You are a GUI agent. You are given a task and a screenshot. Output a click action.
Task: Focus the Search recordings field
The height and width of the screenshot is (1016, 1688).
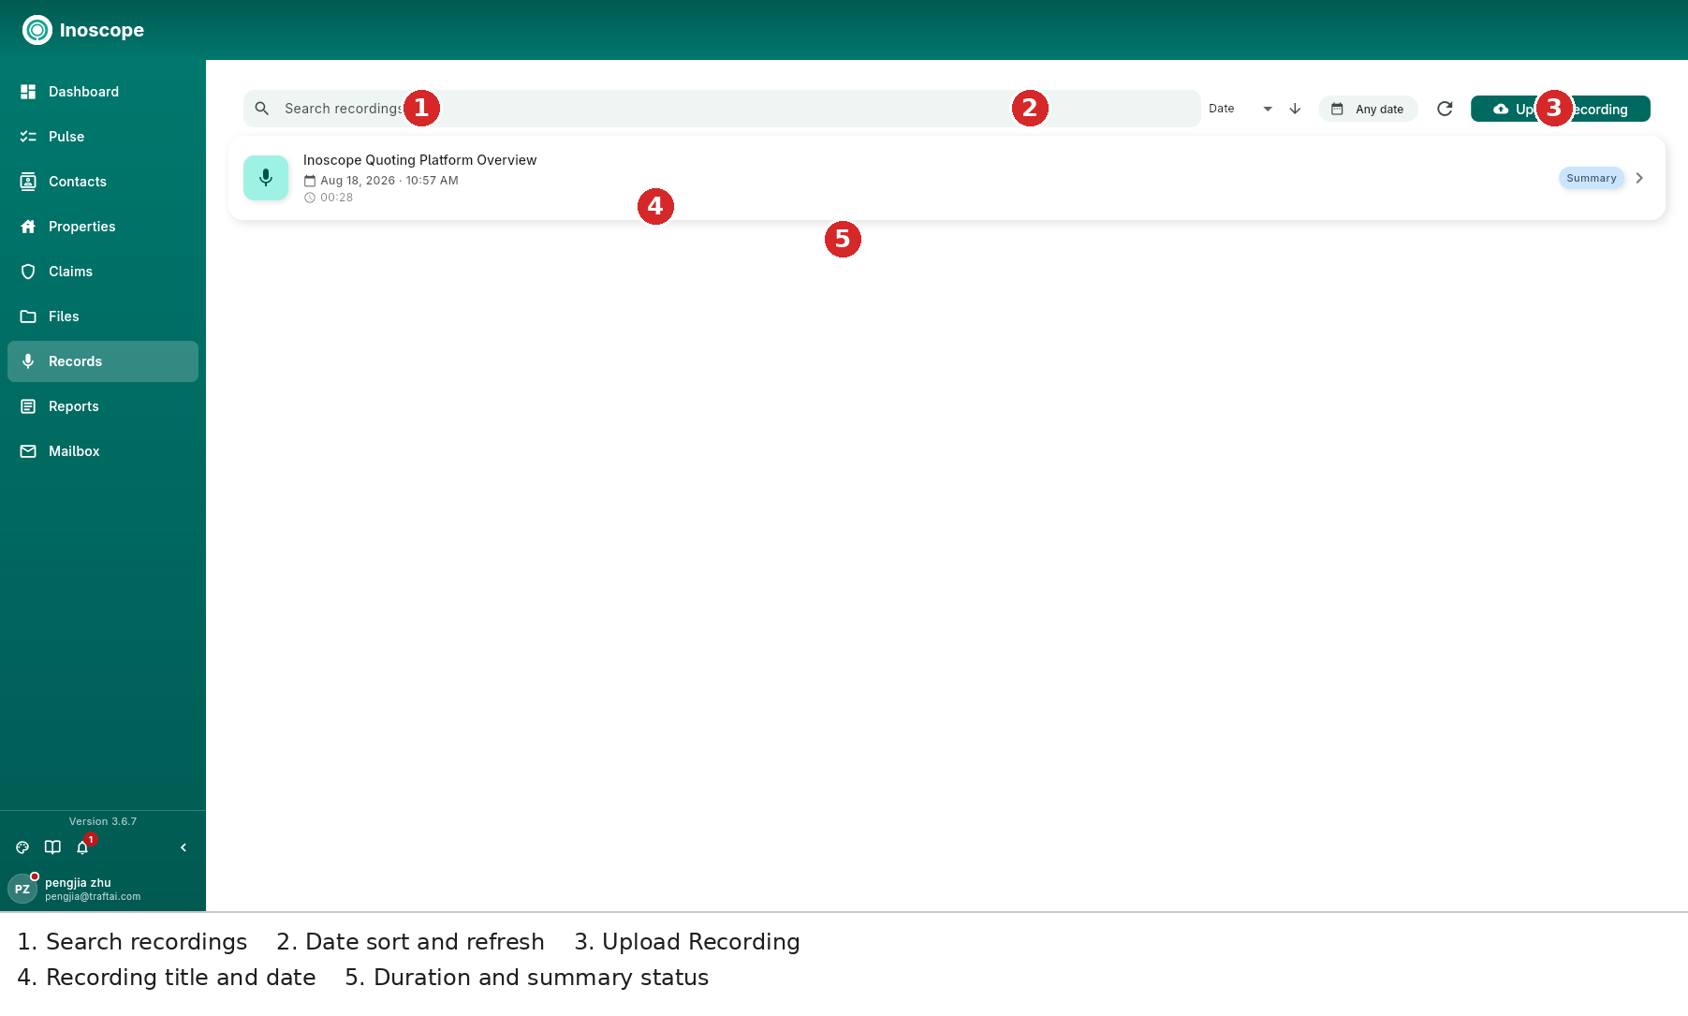[x=722, y=109]
